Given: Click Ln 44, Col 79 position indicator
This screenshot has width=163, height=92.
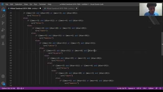Looking at the screenshot, I should tap(122, 88).
